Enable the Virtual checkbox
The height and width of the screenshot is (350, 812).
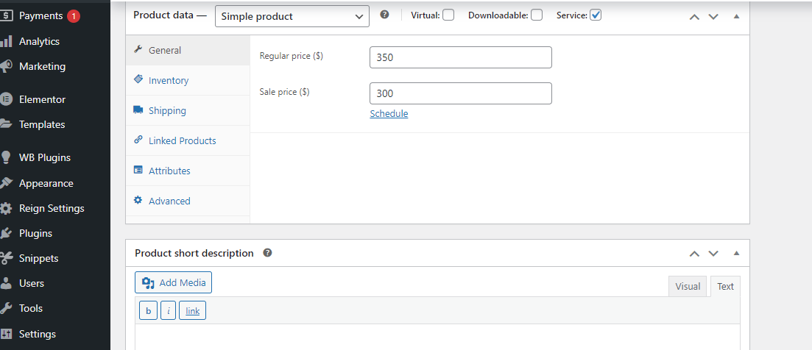pyautogui.click(x=448, y=15)
